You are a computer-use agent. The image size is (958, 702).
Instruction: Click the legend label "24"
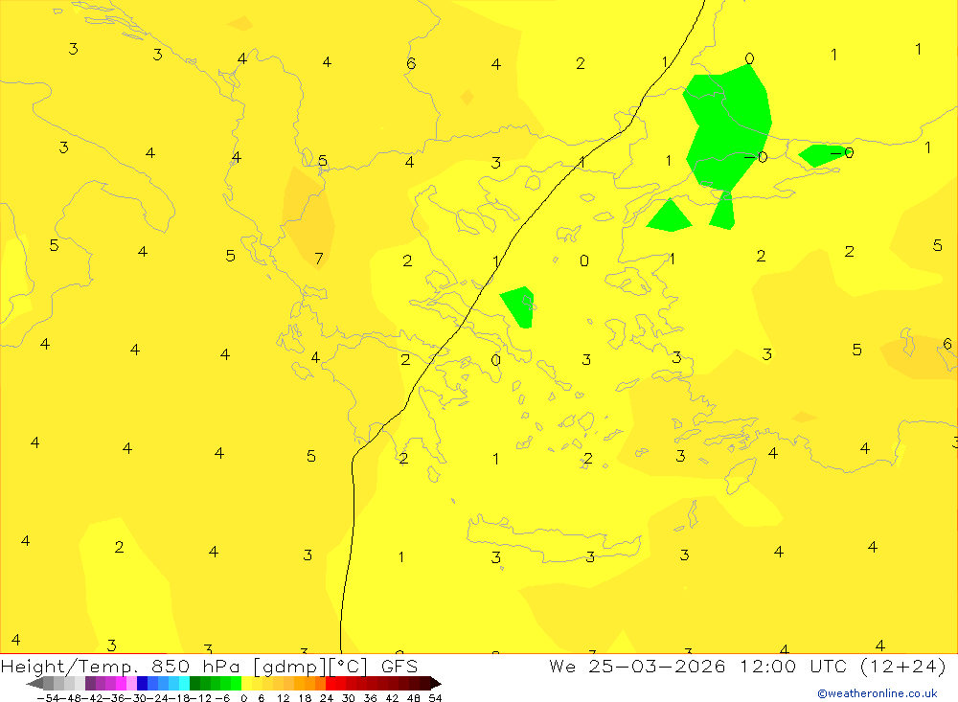[x=327, y=698]
